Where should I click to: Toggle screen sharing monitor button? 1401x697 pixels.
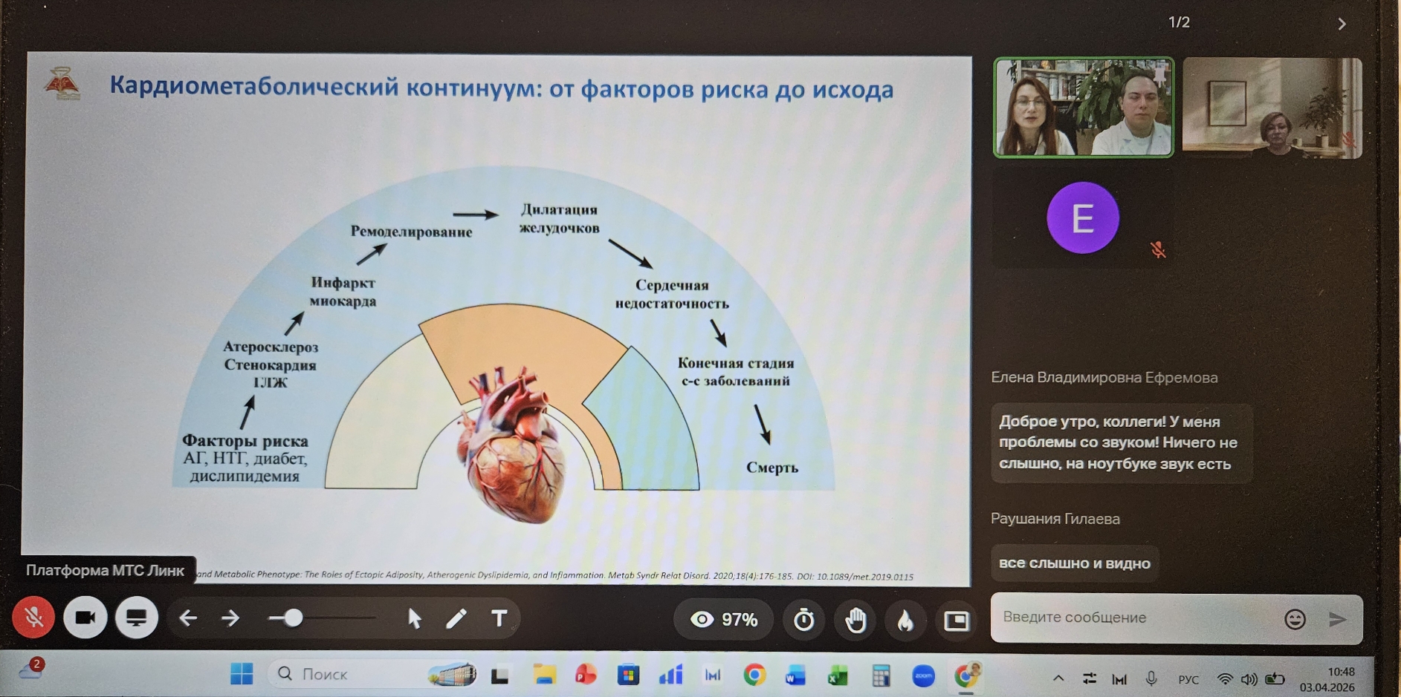(136, 618)
